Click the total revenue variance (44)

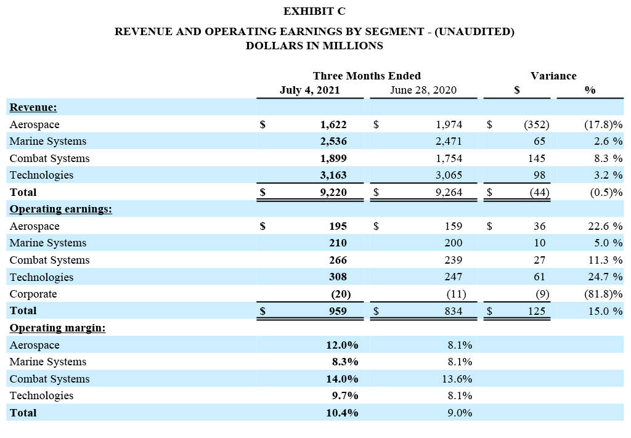click(x=539, y=192)
